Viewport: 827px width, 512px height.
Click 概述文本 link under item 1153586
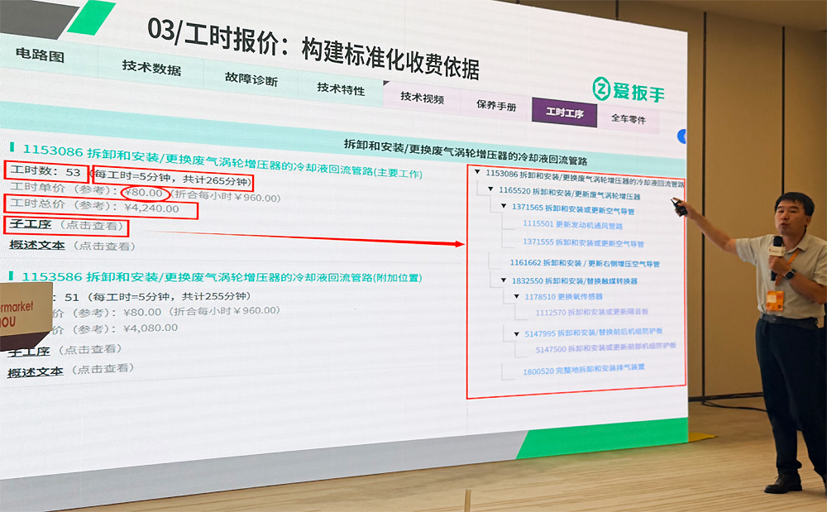(x=36, y=372)
